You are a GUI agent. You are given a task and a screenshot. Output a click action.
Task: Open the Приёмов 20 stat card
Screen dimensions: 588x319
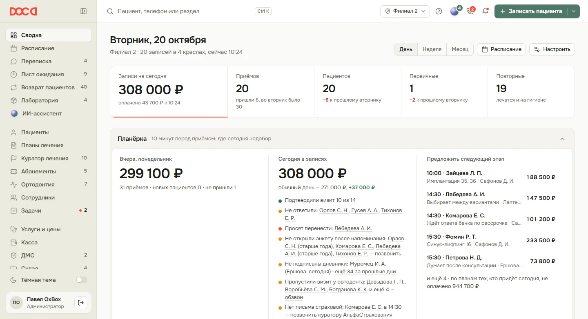[x=271, y=92]
